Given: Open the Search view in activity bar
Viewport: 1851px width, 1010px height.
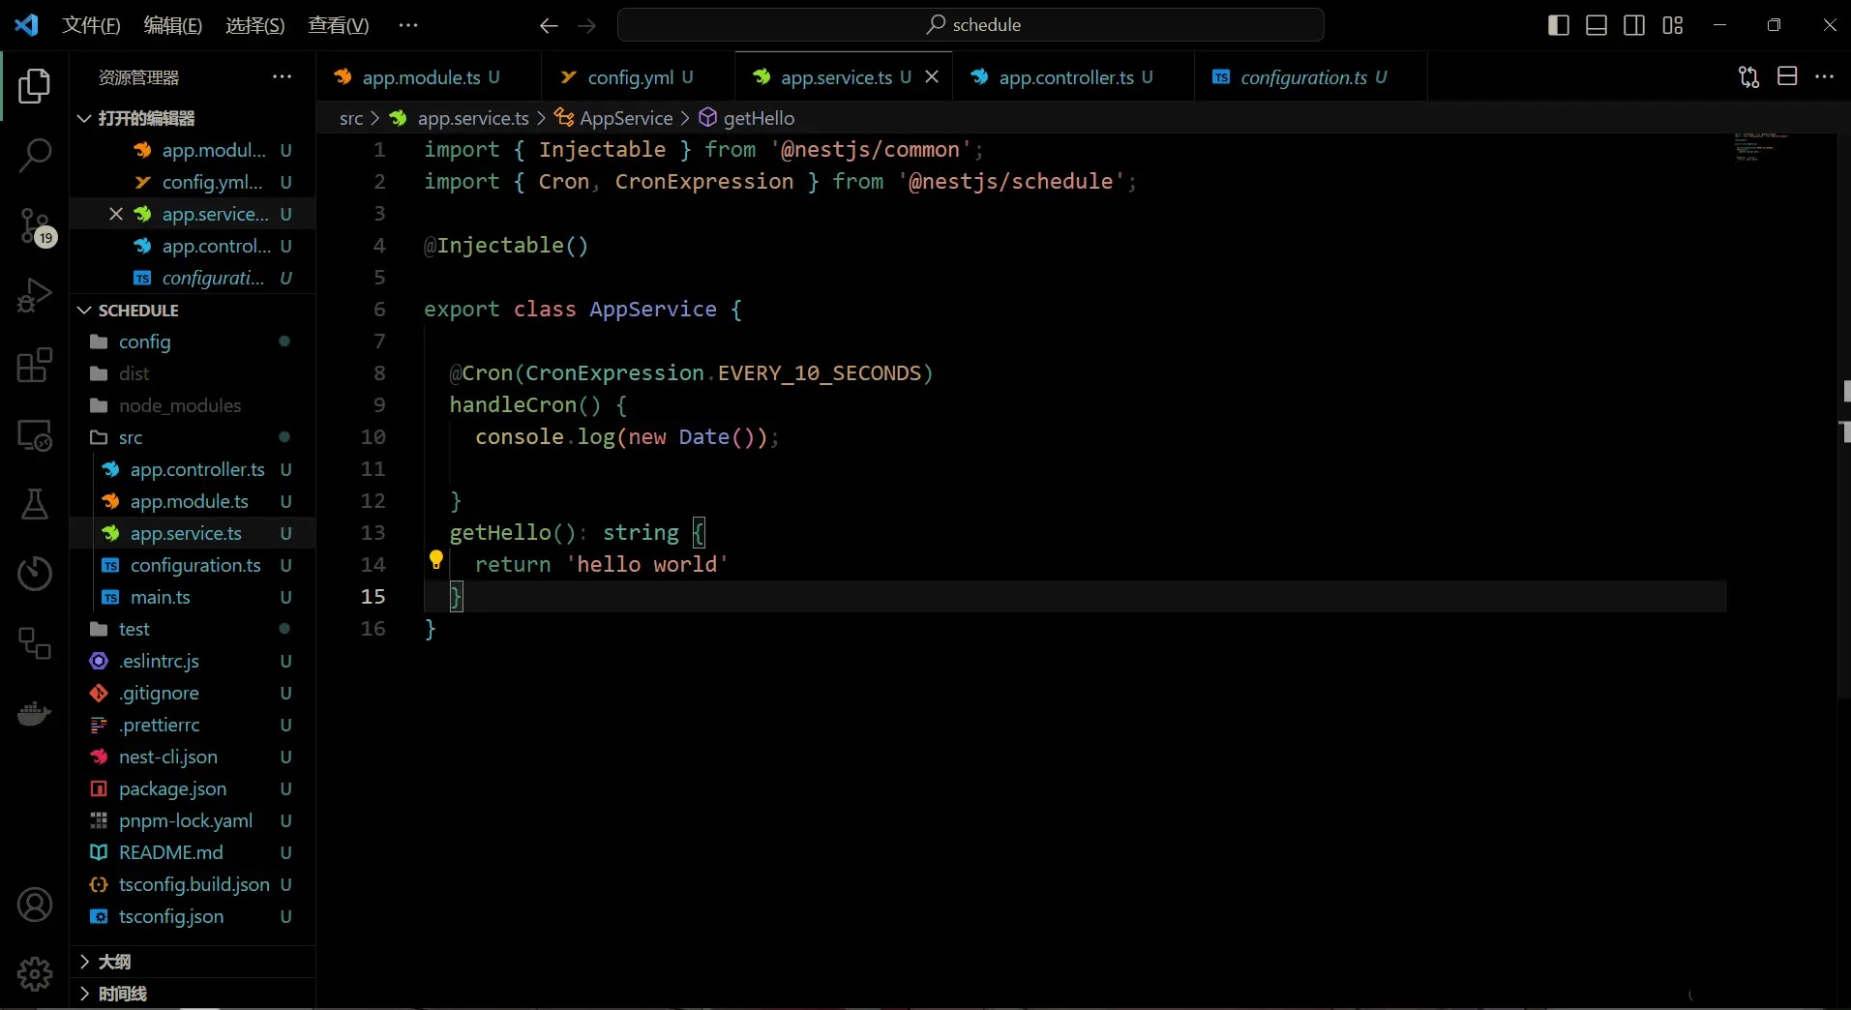Looking at the screenshot, I should pyautogui.click(x=35, y=155).
